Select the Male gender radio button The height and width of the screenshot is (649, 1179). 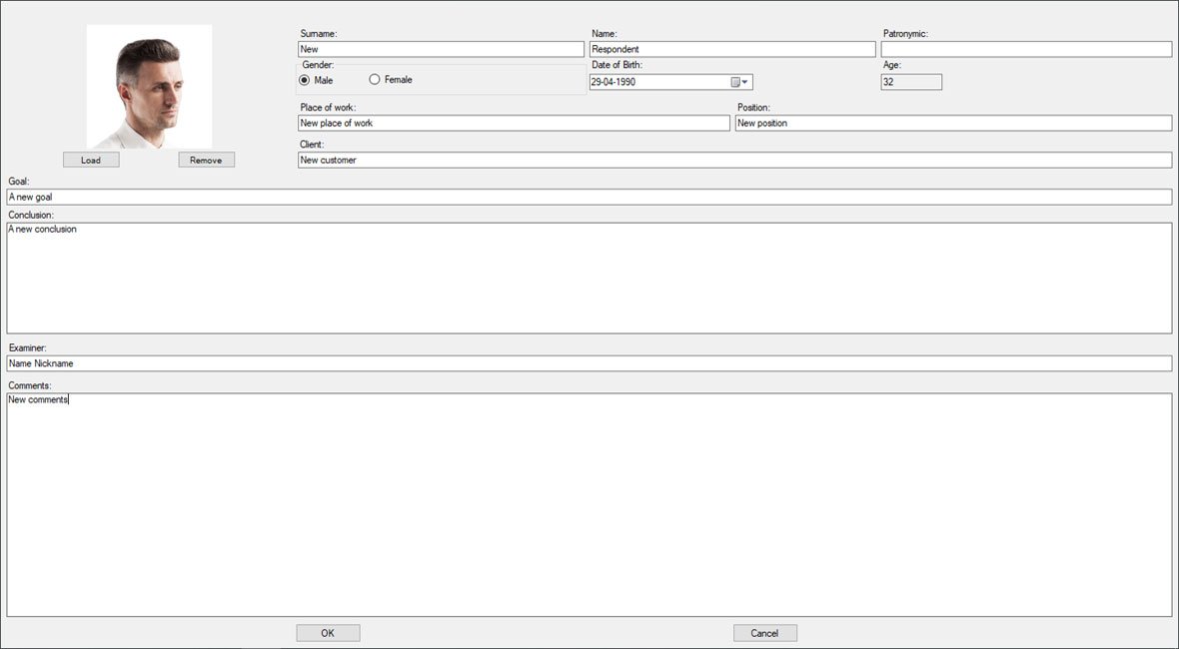point(305,80)
